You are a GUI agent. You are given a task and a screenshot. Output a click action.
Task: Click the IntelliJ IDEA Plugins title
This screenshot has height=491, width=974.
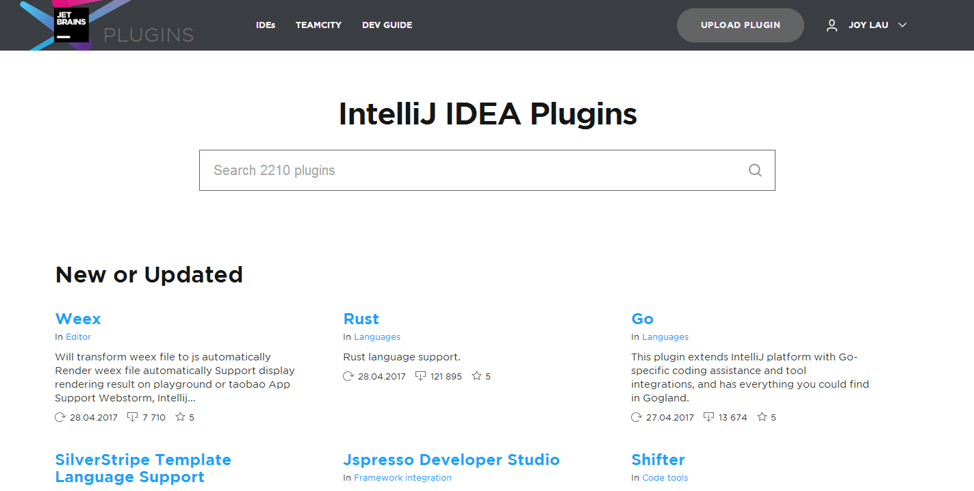tap(488, 114)
